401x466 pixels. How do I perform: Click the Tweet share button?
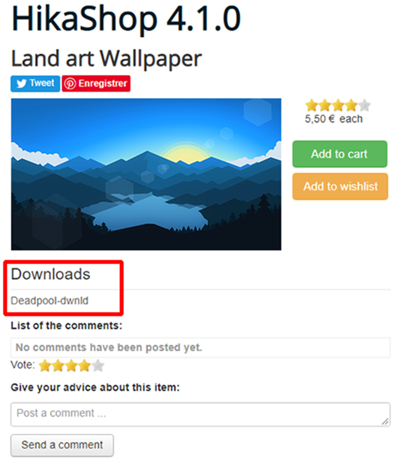coord(35,83)
